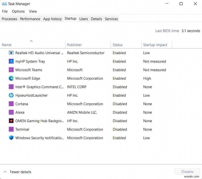Select the Microsoft Edge icon

pyautogui.click(x=11, y=78)
